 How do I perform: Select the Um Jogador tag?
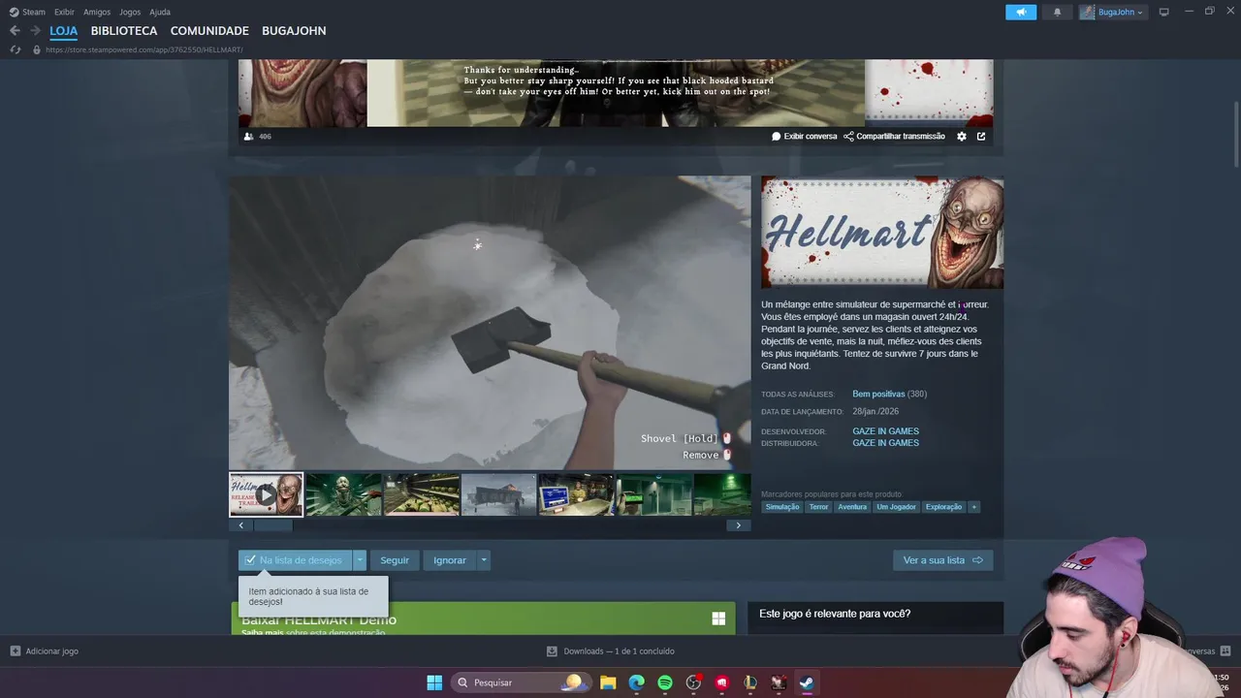[x=896, y=507]
